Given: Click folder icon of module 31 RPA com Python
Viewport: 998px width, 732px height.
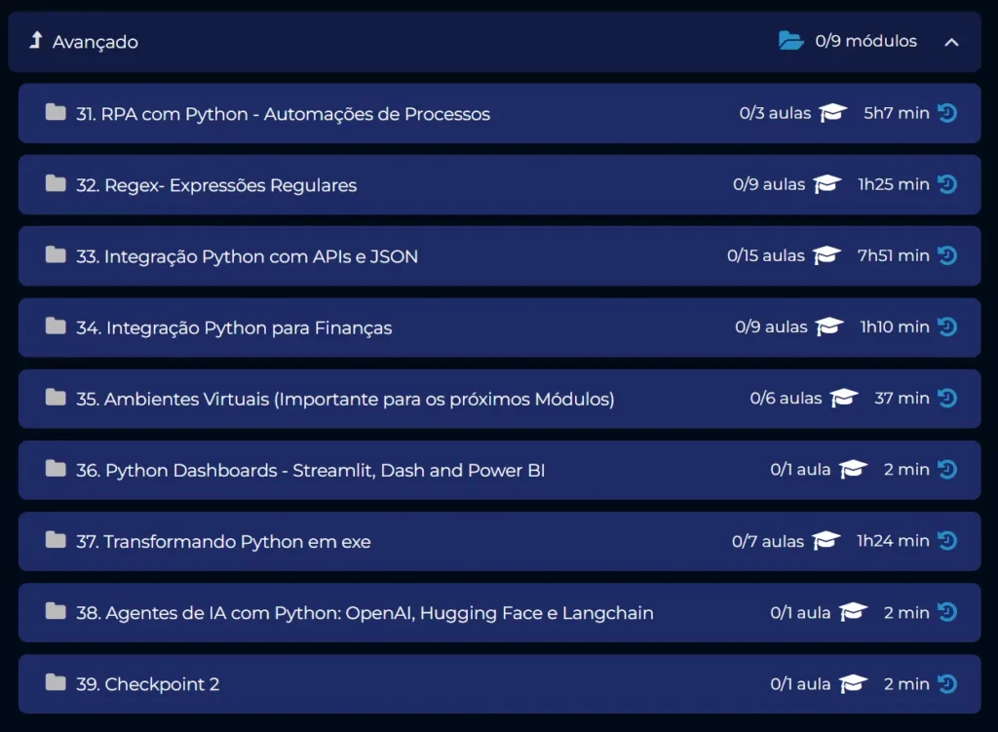Looking at the screenshot, I should [56, 113].
